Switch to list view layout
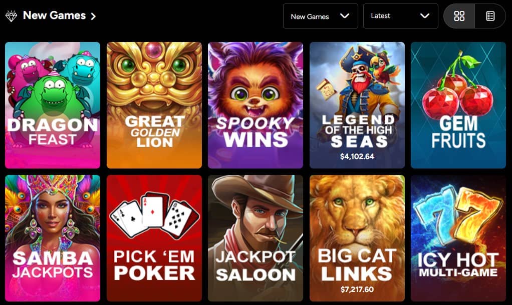The image size is (512, 305). click(490, 16)
